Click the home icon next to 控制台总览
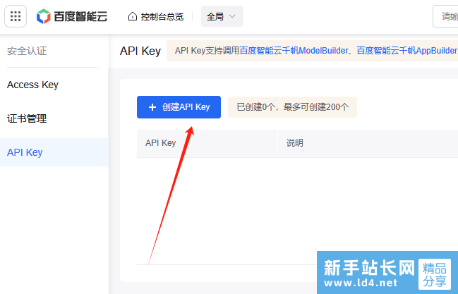Viewport: 458px width, 294px height. 132,16
